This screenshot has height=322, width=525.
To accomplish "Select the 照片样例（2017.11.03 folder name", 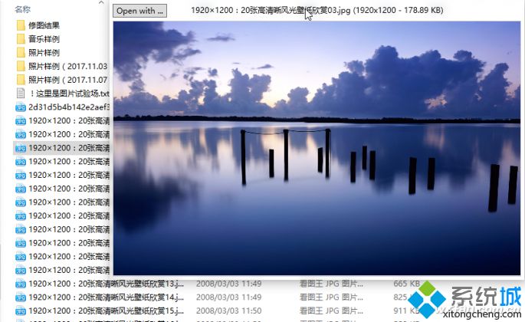I will (68, 67).
